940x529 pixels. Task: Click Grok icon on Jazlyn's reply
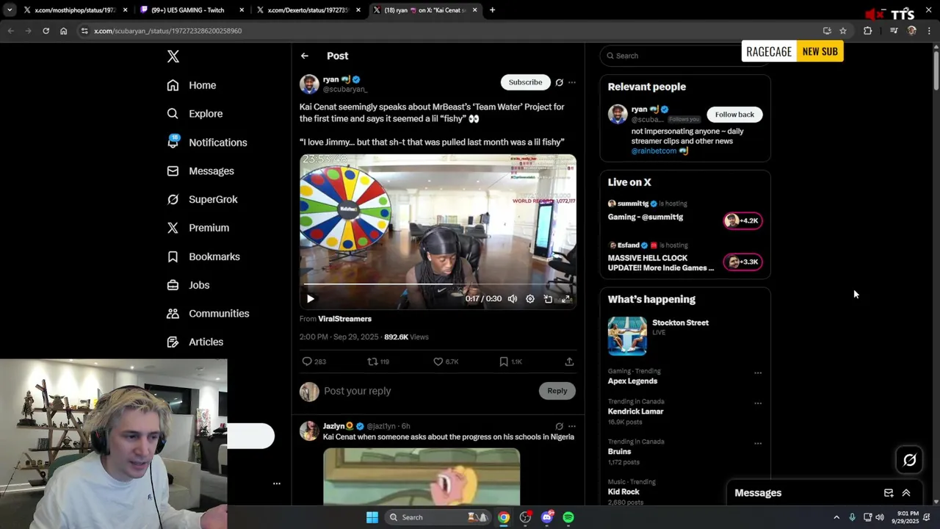[x=559, y=426]
